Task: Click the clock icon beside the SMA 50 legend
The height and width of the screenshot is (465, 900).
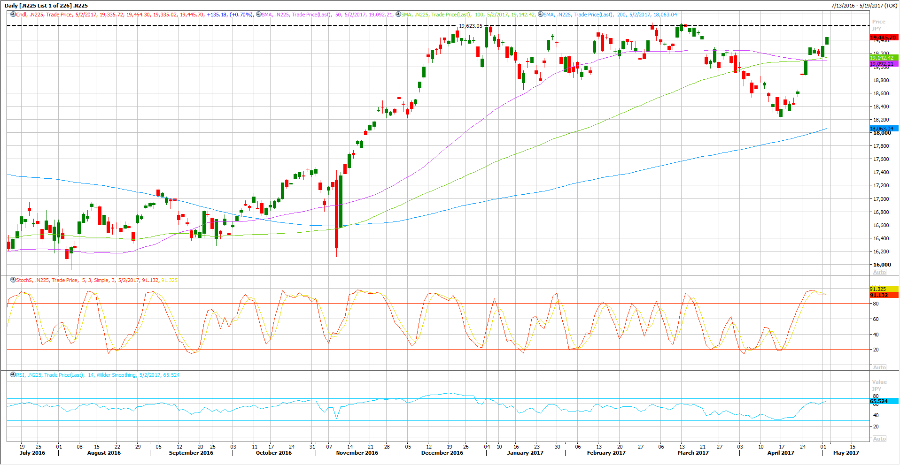Action: 259,15
